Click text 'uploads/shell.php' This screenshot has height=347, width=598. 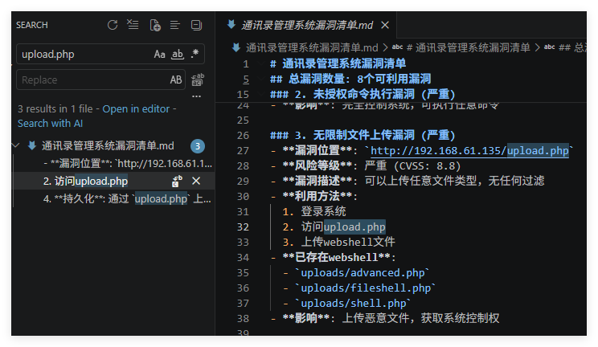(x=354, y=304)
